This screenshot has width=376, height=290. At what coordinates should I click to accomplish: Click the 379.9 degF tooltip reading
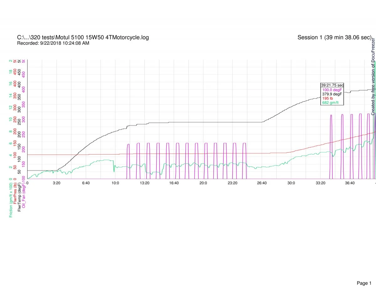click(x=332, y=94)
